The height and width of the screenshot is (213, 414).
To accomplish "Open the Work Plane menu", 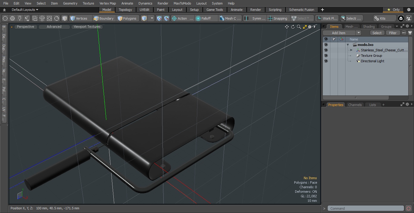I will click(326, 18).
